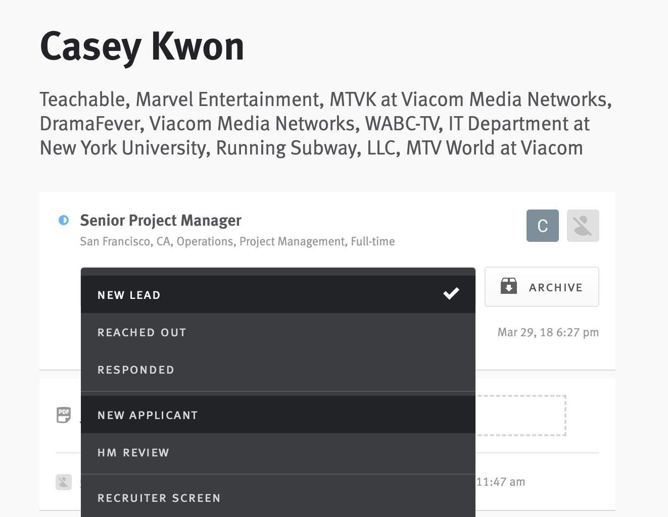Click the Casey Kwon name heading

pyautogui.click(x=142, y=46)
